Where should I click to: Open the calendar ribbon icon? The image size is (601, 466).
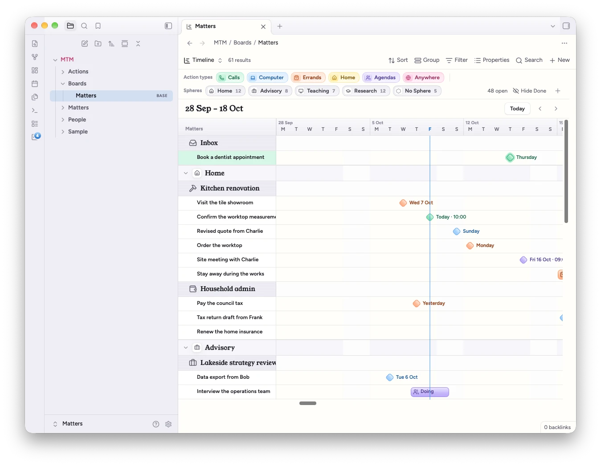tap(35, 84)
